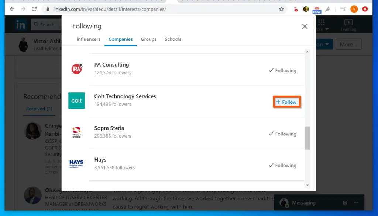
Task: Switch to the Influencers tab
Action: pos(88,39)
